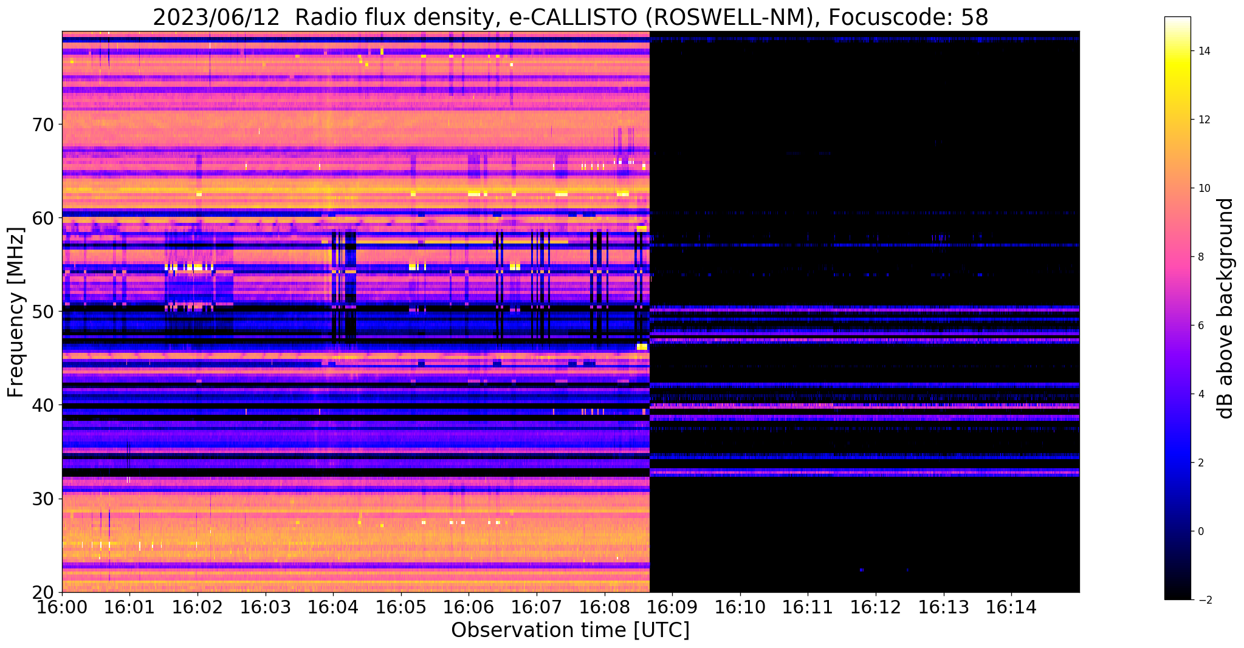Click the 16:08 time tick label
This screenshot has width=1244, height=648.
pos(604,606)
